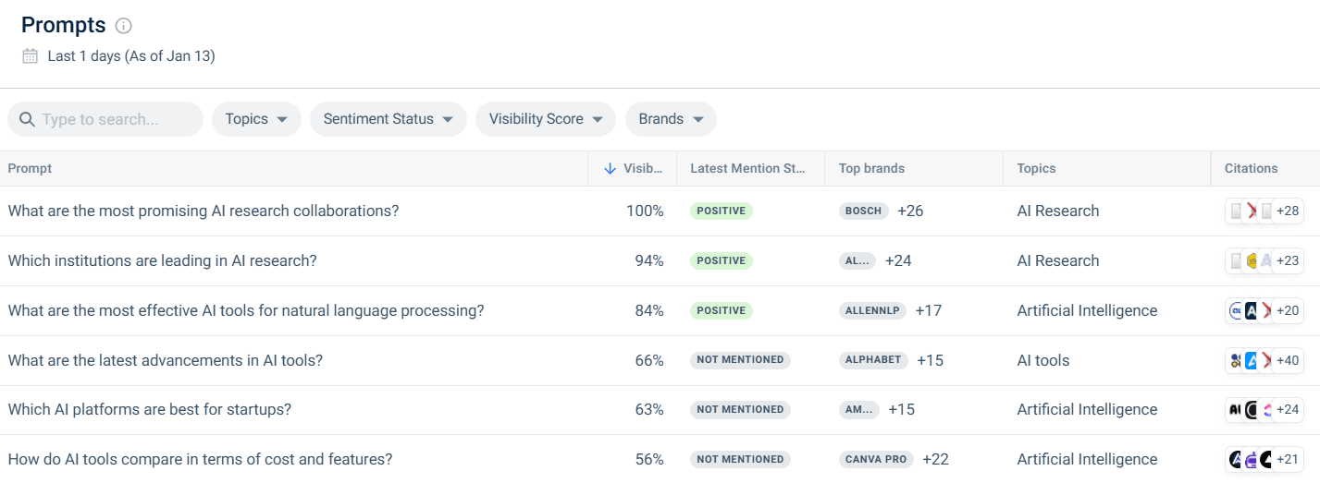Screen dimensions: 1320x483
Task: Click the magnifier icon in the search box
Action: point(27,119)
